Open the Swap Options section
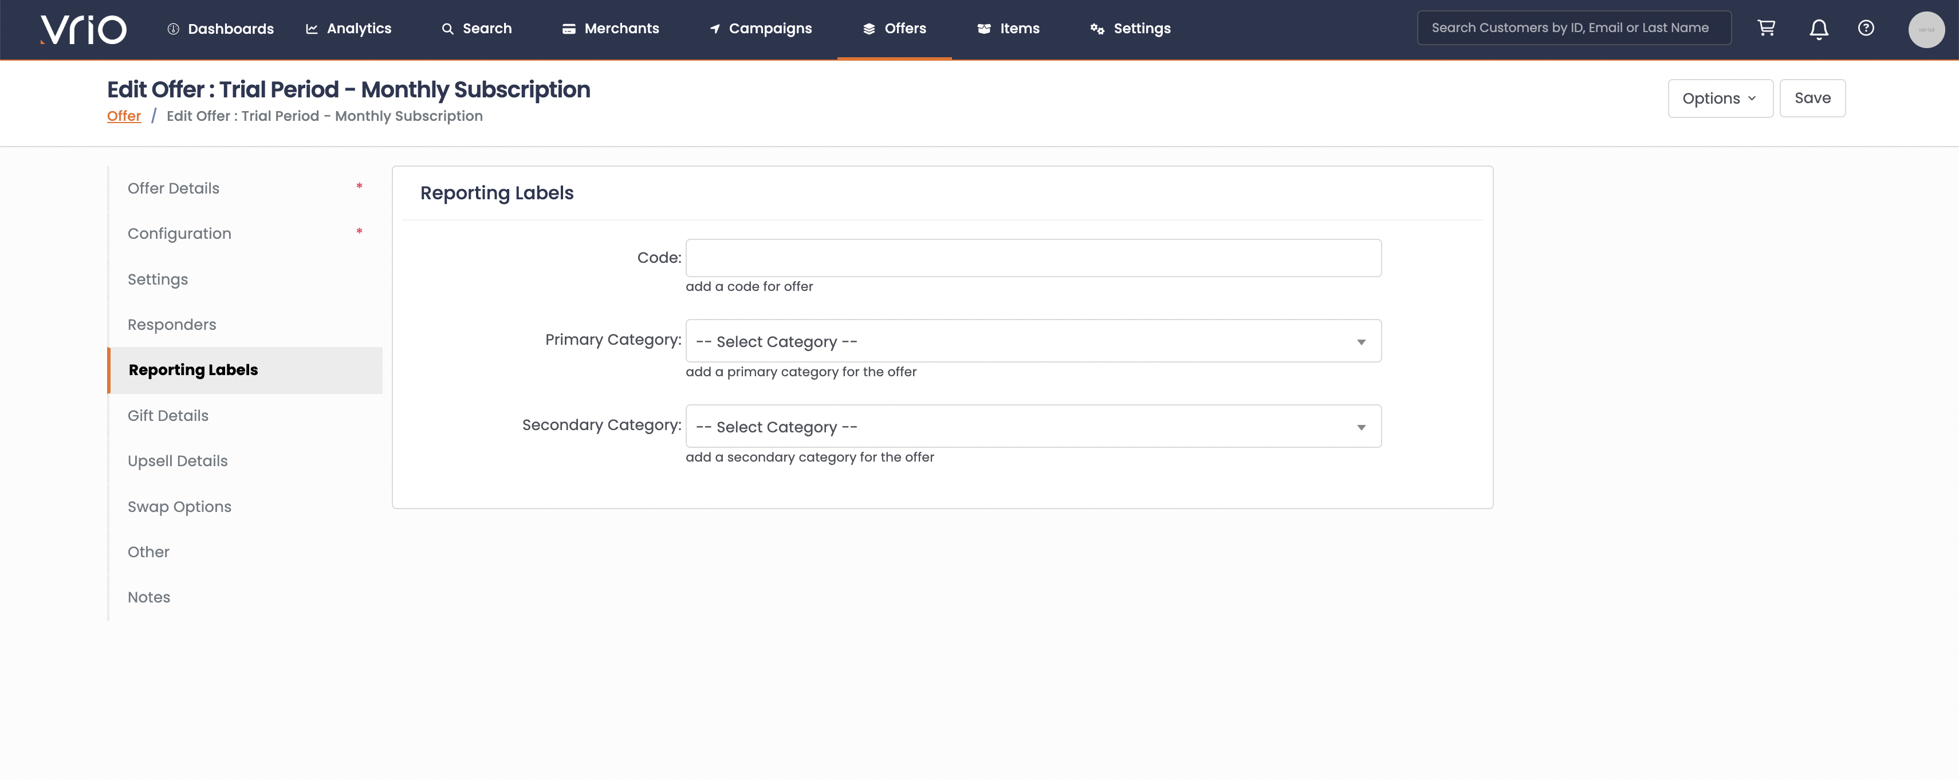The width and height of the screenshot is (1959, 780). 245,507
